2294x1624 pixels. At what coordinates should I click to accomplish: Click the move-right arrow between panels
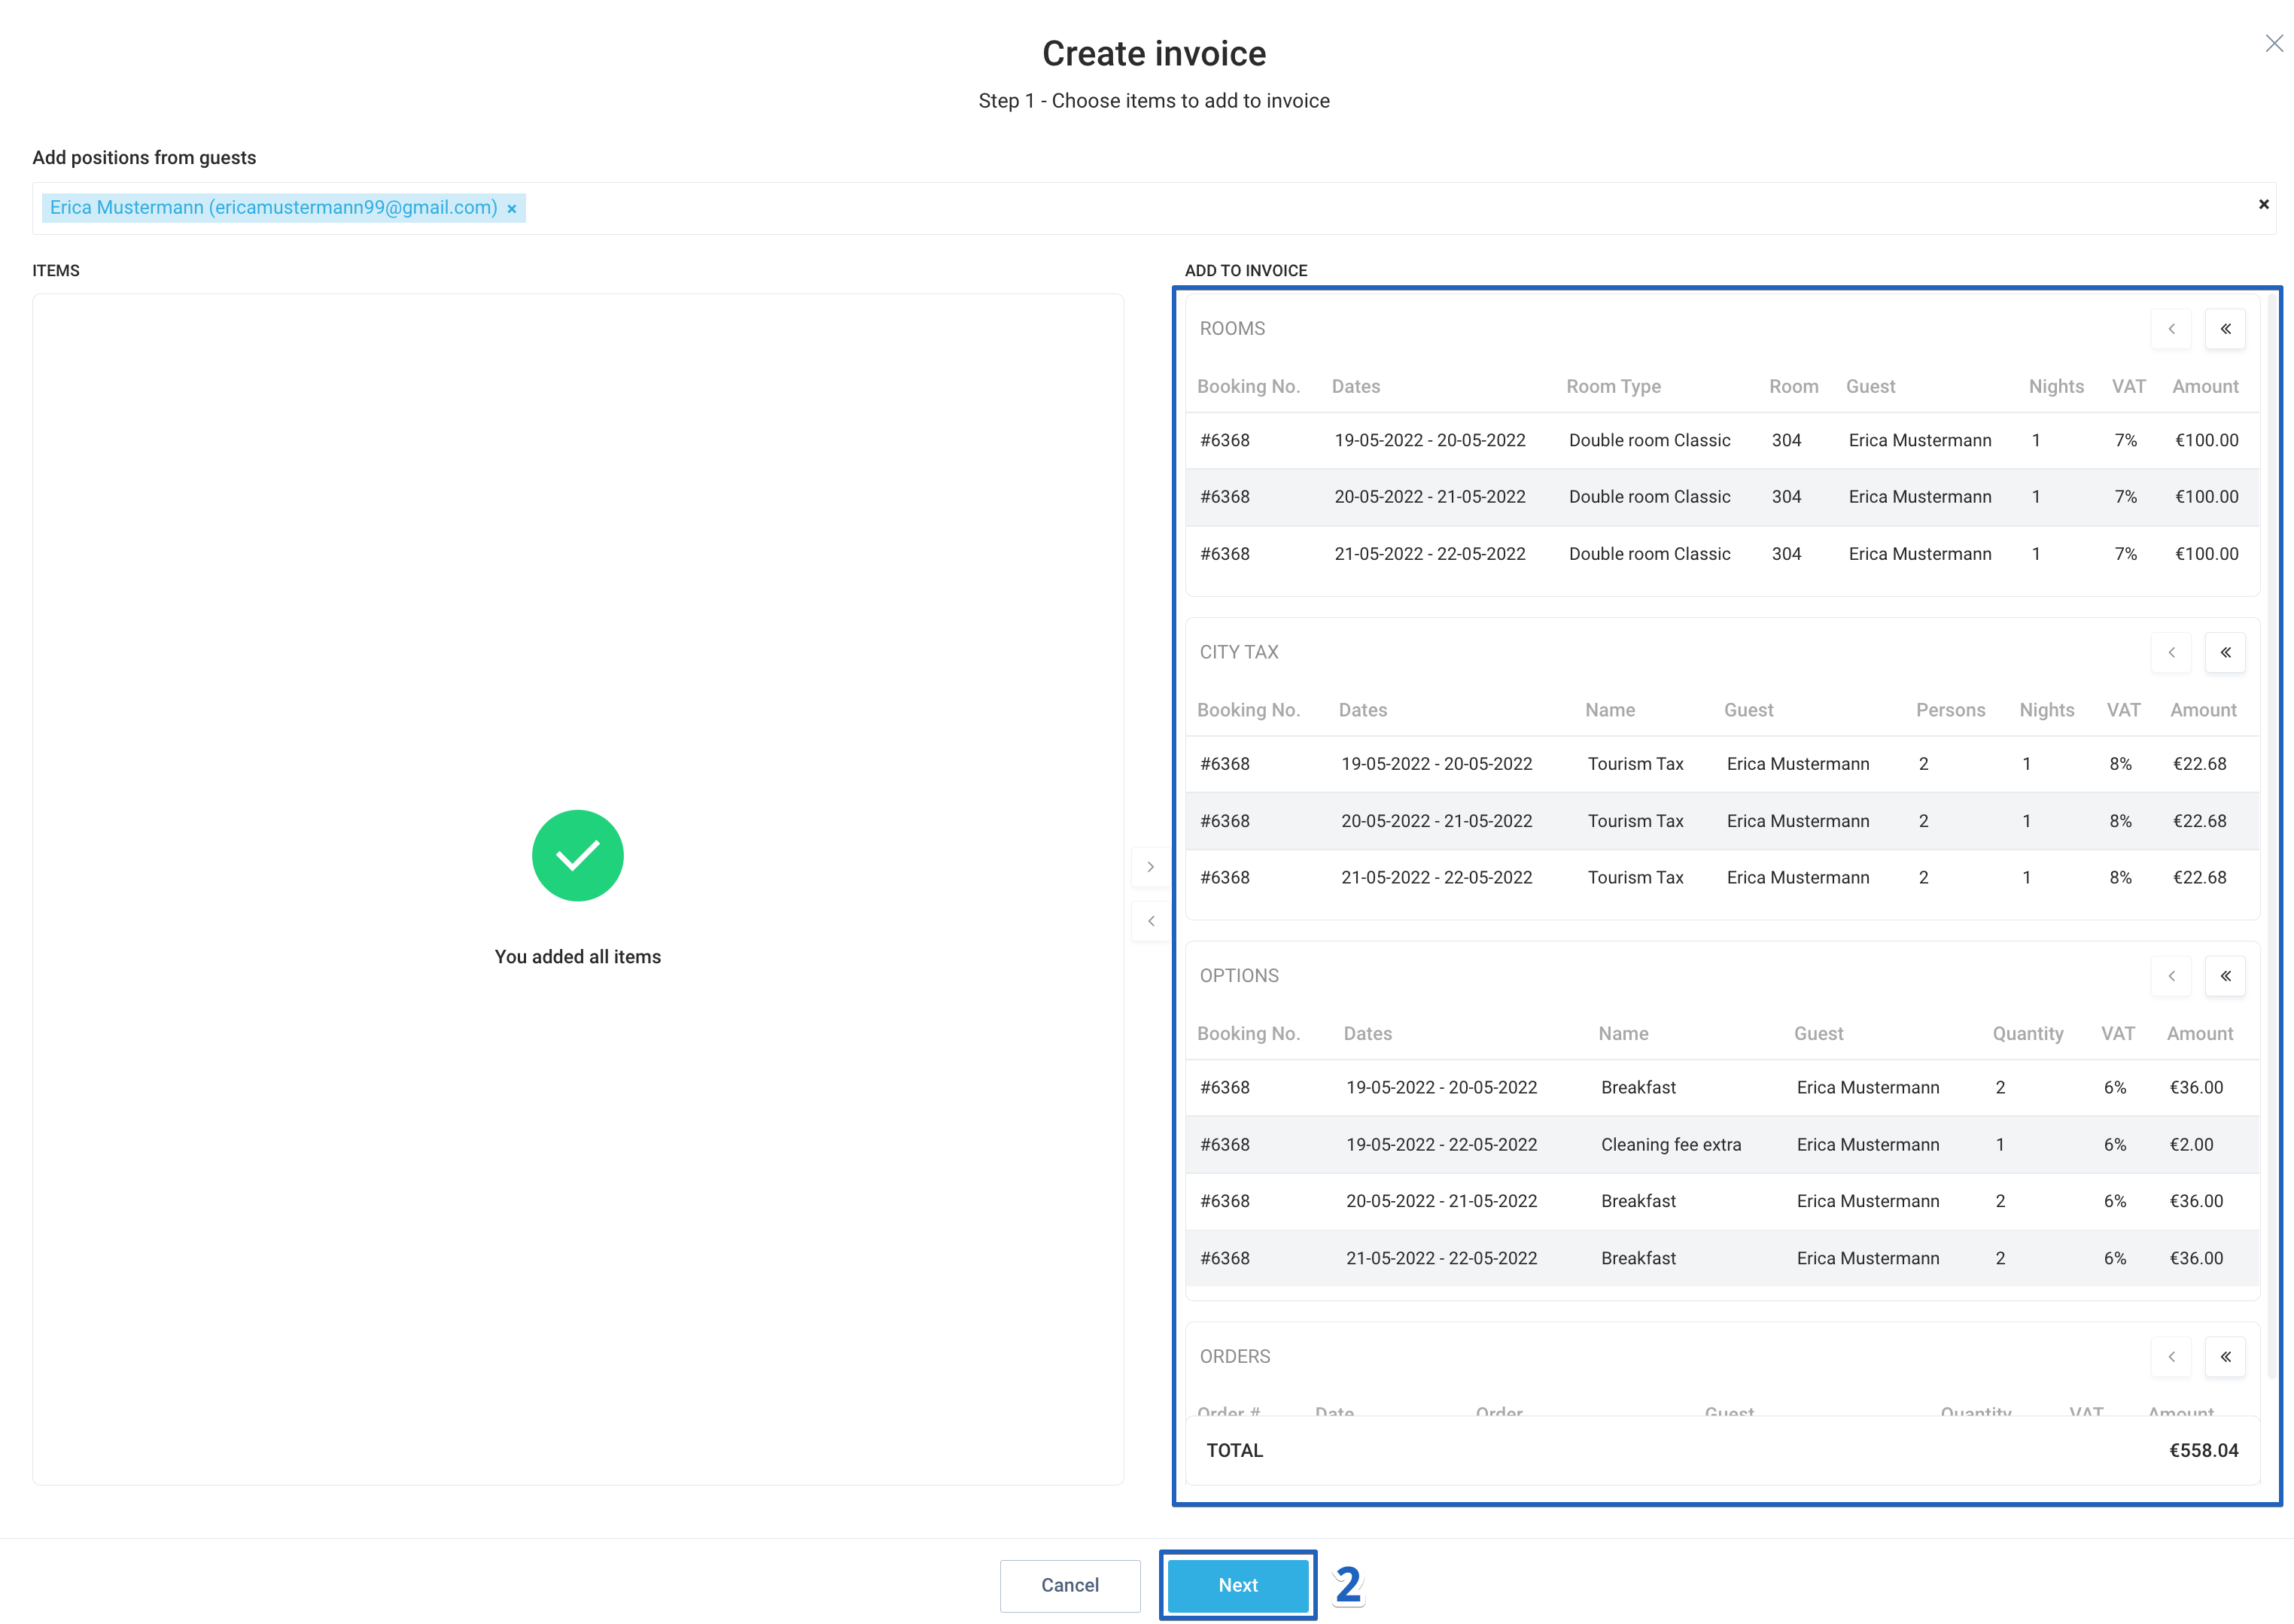click(1150, 867)
